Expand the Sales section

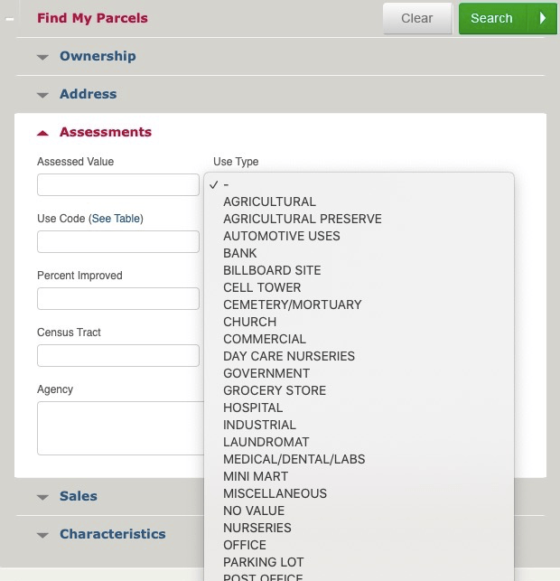click(78, 496)
